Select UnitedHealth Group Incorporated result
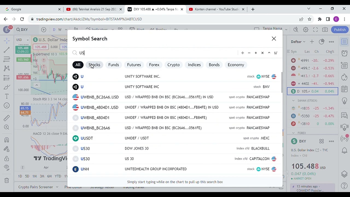Screen dimensions: 350x197 175,169
